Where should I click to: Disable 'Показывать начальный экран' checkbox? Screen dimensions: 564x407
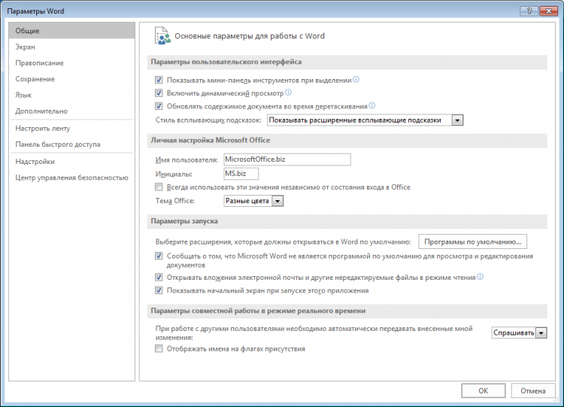click(159, 290)
